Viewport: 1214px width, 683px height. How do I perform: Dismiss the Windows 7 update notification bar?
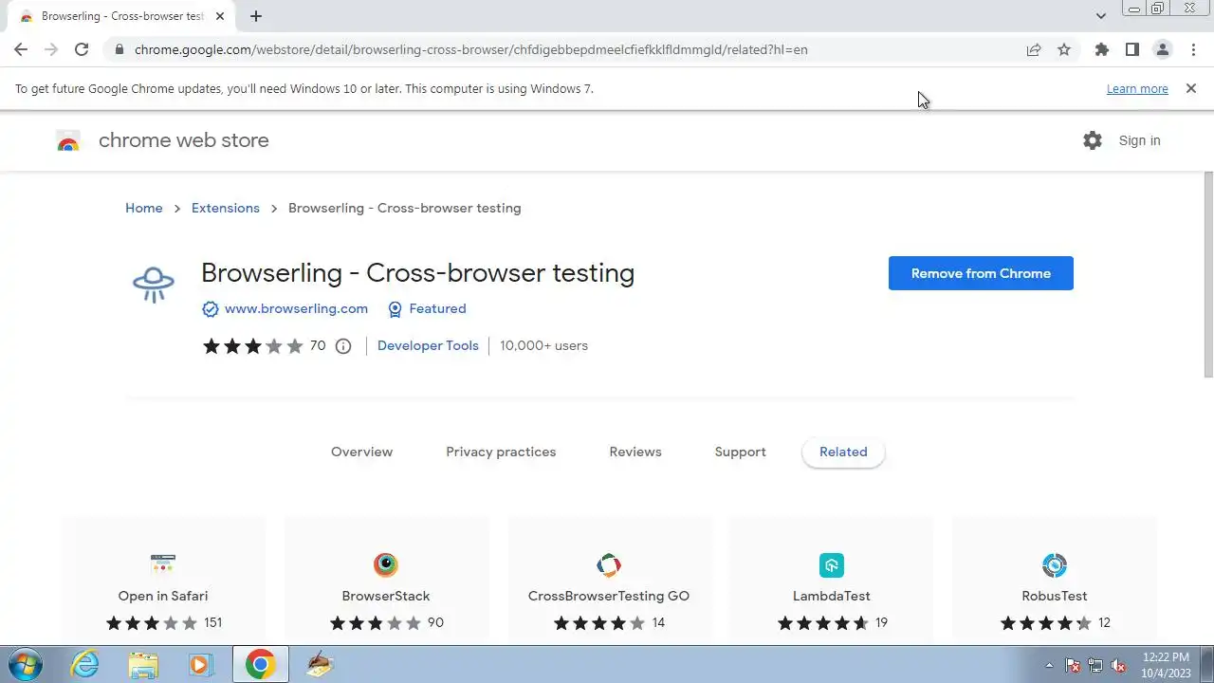pos(1191,88)
